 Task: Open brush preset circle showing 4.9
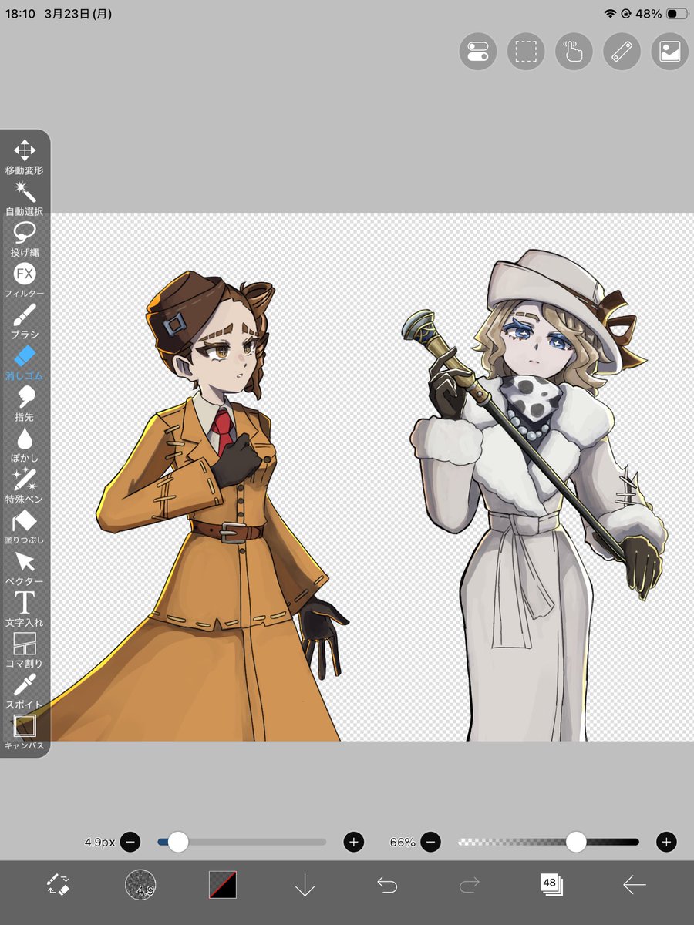click(140, 885)
